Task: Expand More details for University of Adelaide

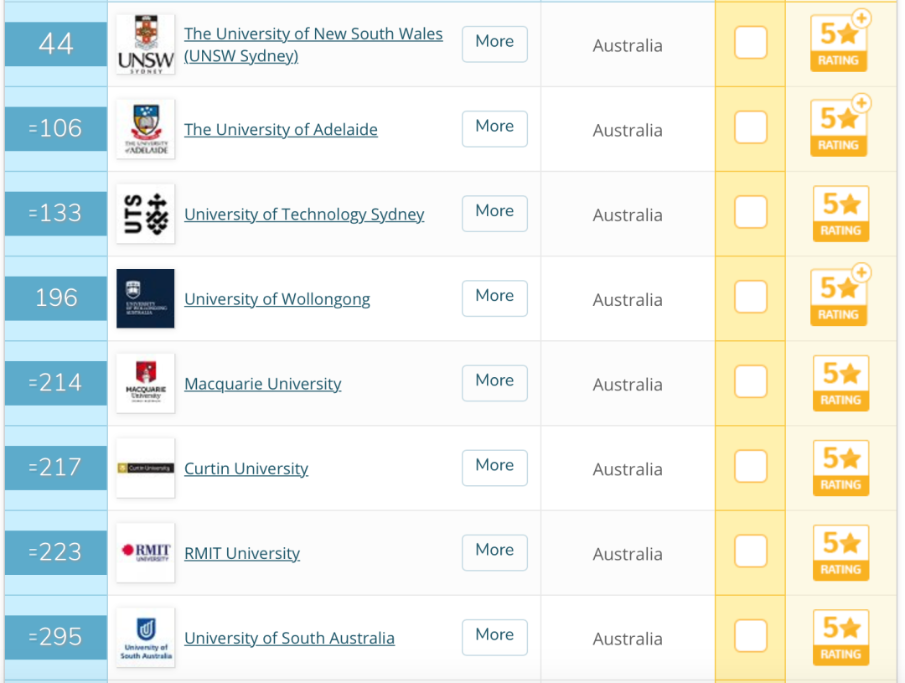Action: [x=494, y=128]
